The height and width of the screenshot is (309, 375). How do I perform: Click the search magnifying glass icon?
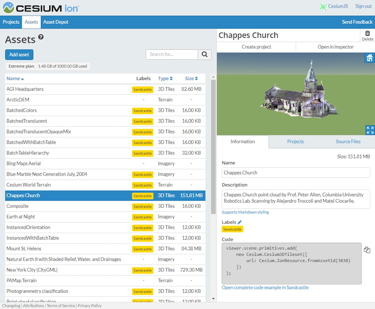[204, 54]
